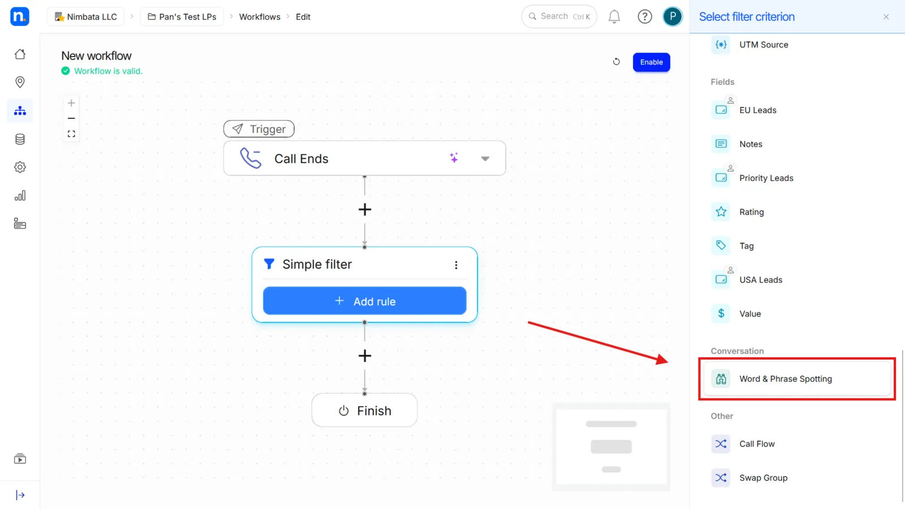
Task: Click the AI sparkle icon on Call Ends
Action: click(454, 158)
